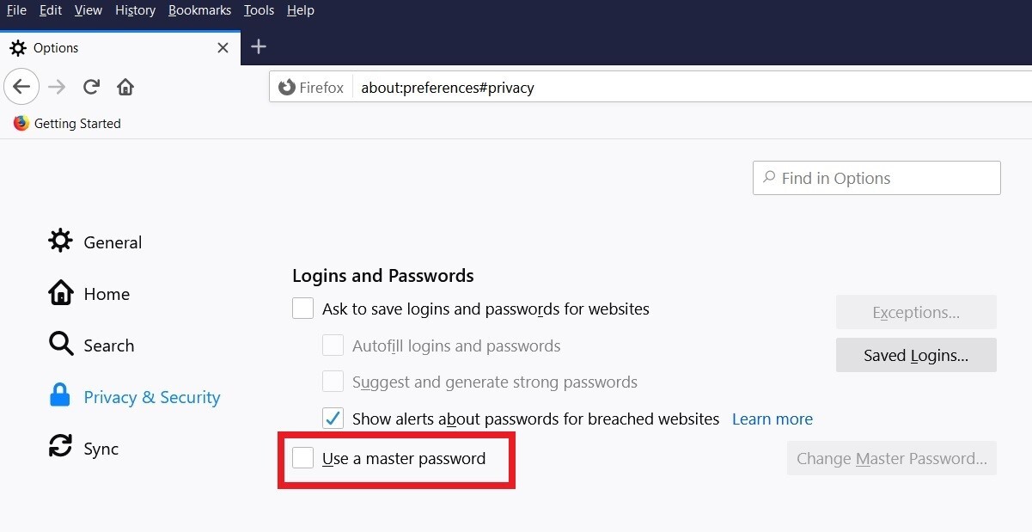The image size is (1032, 532).
Task: Enable Ask to save logins and passwords
Action: click(302, 309)
